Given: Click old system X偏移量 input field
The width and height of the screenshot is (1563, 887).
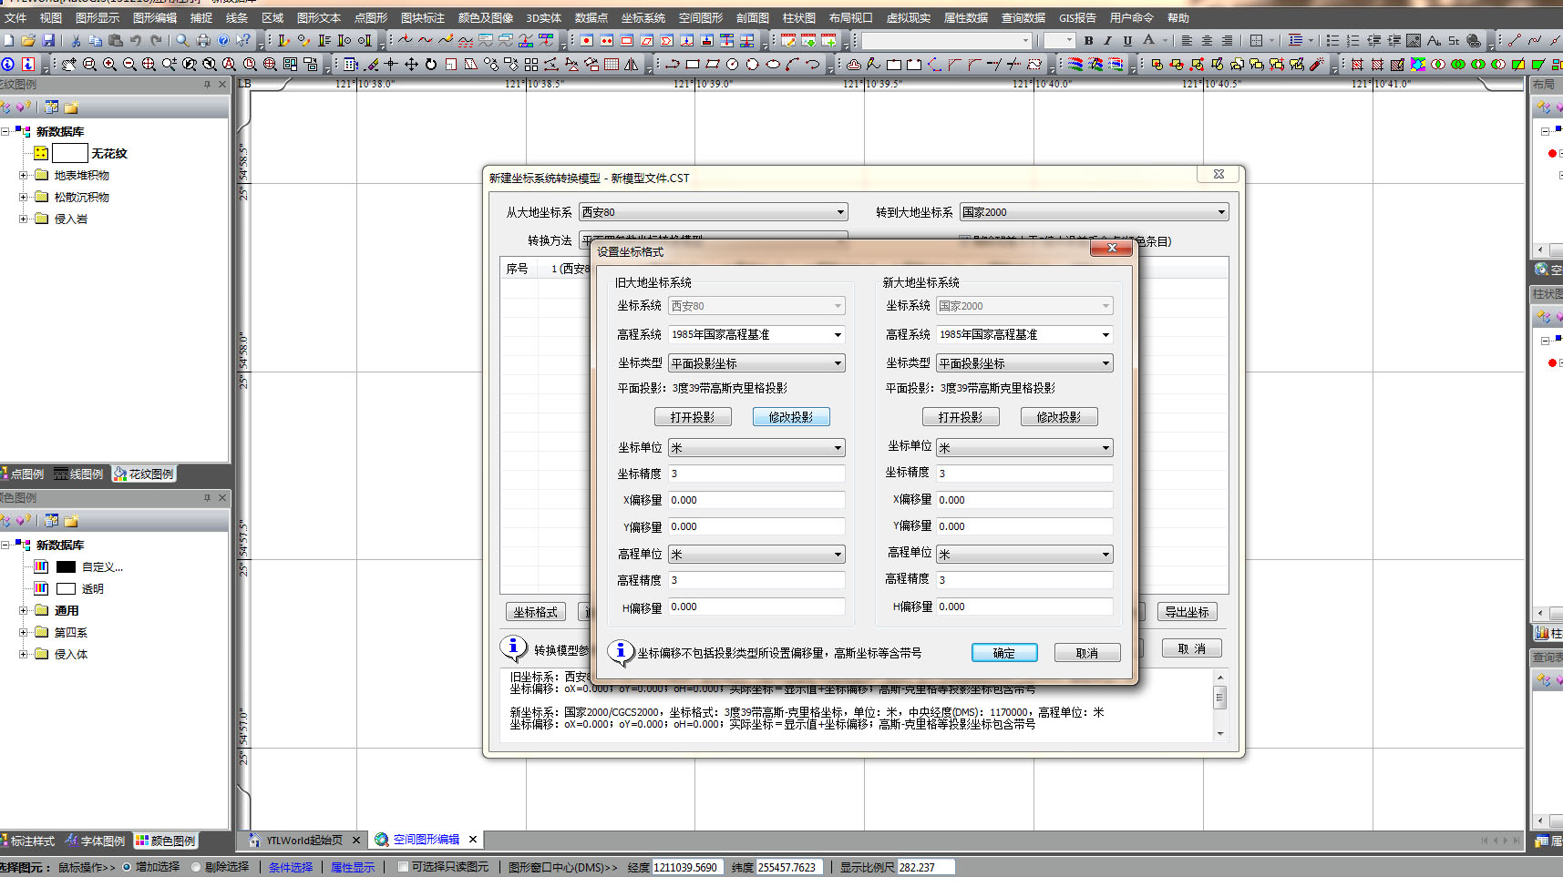Looking at the screenshot, I should pyautogui.click(x=756, y=500).
